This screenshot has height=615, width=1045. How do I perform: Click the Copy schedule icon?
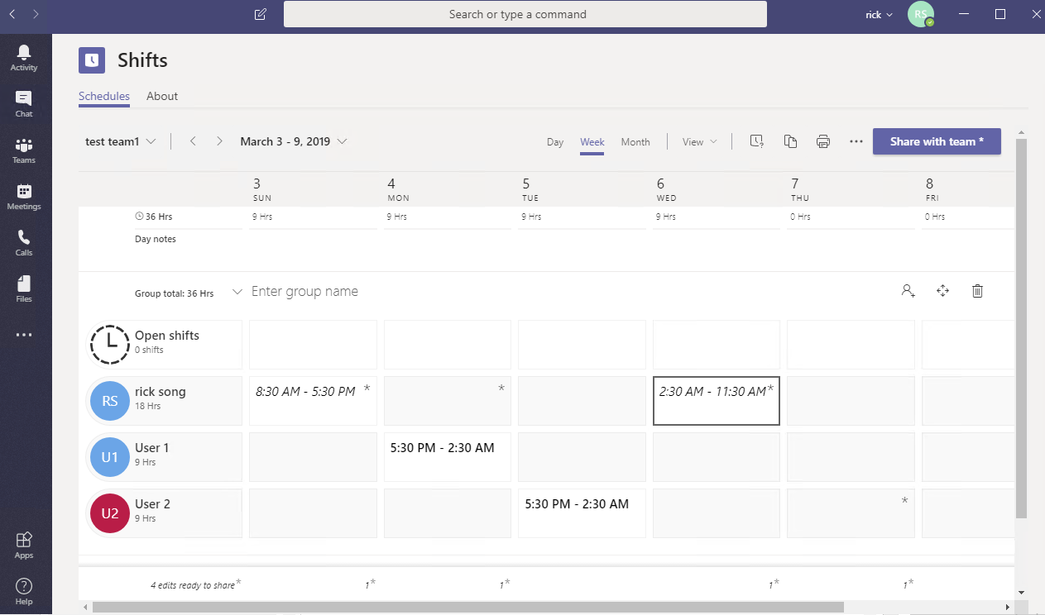coord(790,141)
